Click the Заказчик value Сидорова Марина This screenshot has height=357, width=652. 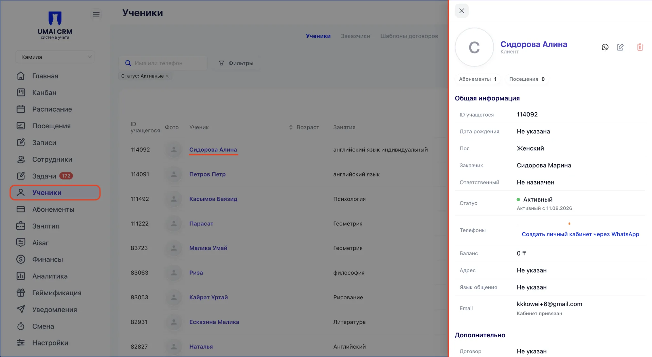coord(544,165)
